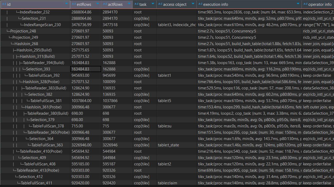Select the IndexReader_232 id cell

pyautogui.click(x=35, y=12)
